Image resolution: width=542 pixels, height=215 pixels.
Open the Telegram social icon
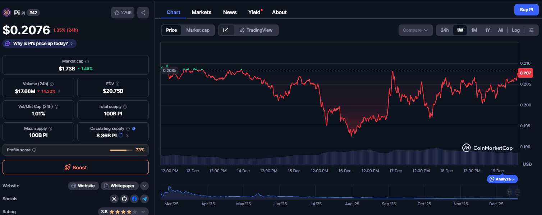pyautogui.click(x=144, y=199)
